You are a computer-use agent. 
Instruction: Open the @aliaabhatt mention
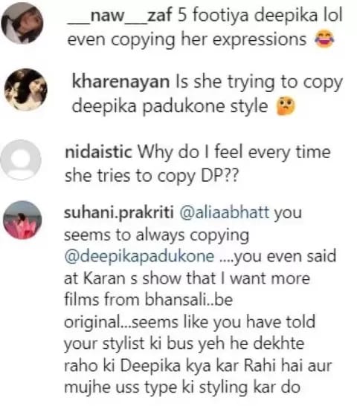225,213
